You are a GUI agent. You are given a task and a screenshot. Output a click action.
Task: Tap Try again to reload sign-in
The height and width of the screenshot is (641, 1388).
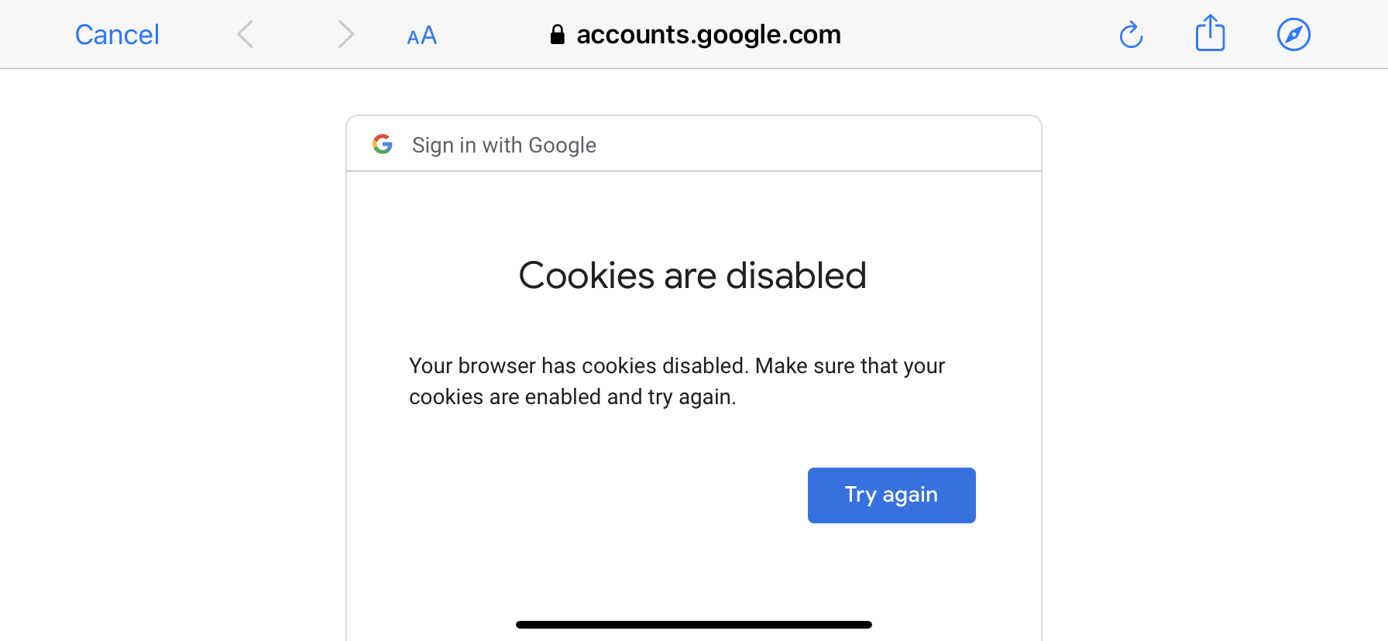[x=891, y=495]
